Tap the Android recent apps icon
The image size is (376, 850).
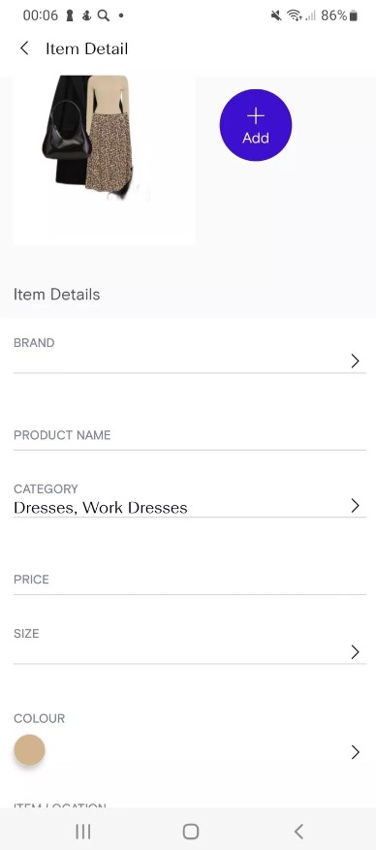tap(83, 831)
